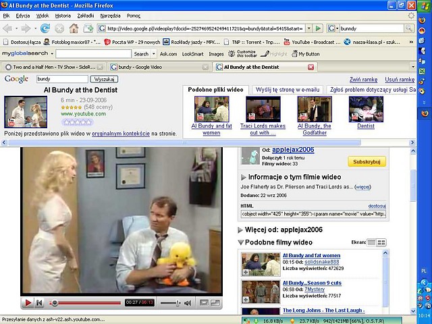Add Al Bundy and fat women to the quicklist via its plus
Viewport: 432px width, 324px height.
245,273
